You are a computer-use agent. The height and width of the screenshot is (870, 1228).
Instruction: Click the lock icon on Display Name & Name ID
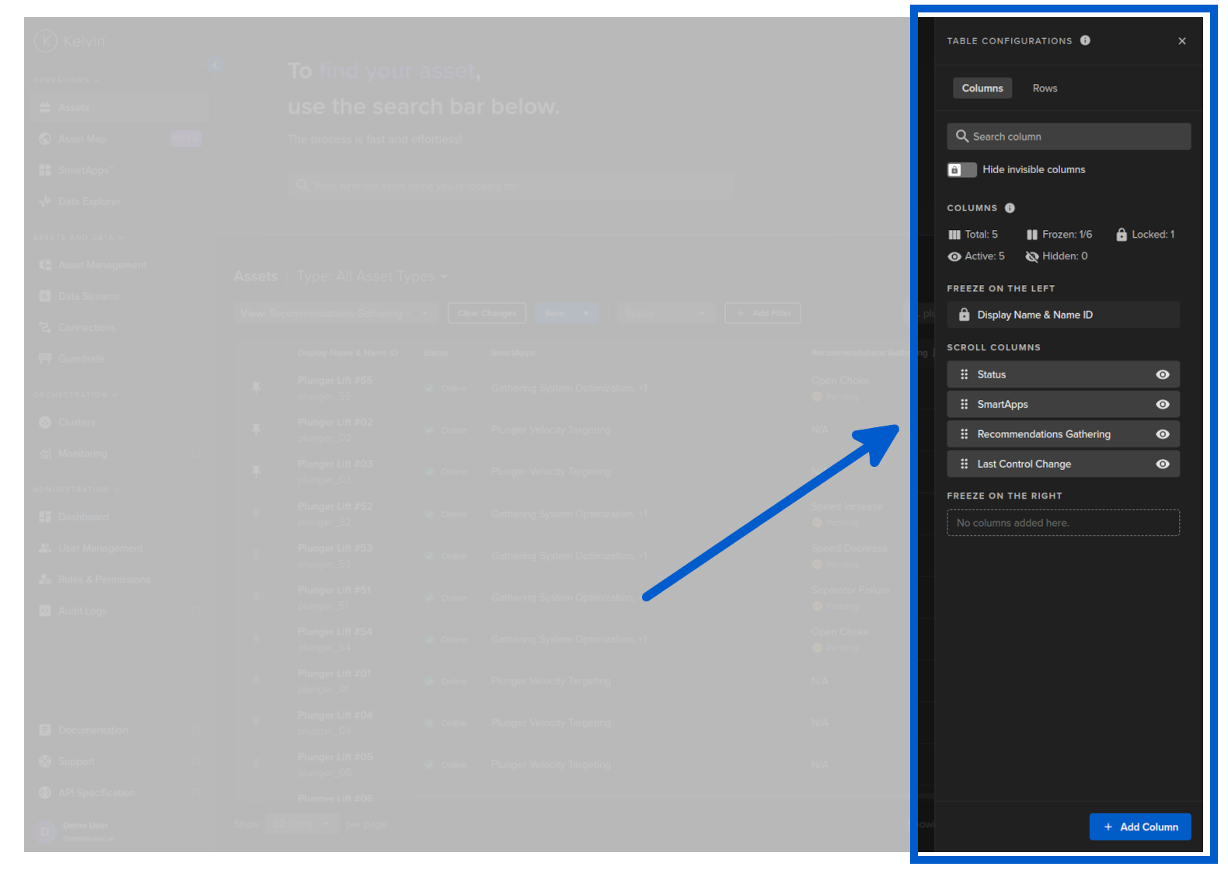pos(964,315)
